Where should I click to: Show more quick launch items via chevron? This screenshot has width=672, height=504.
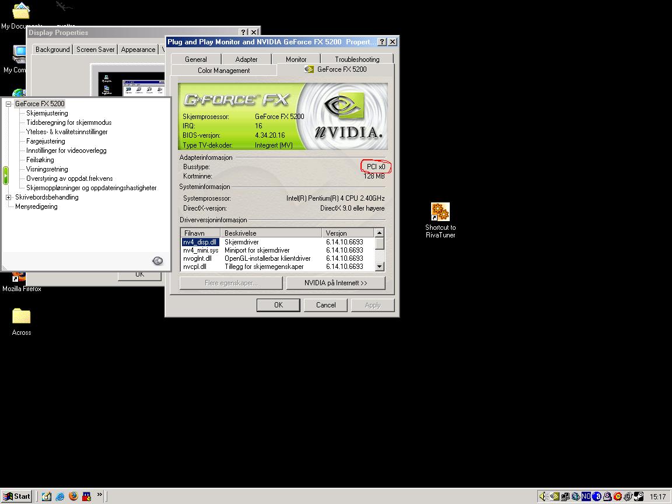click(x=99, y=494)
